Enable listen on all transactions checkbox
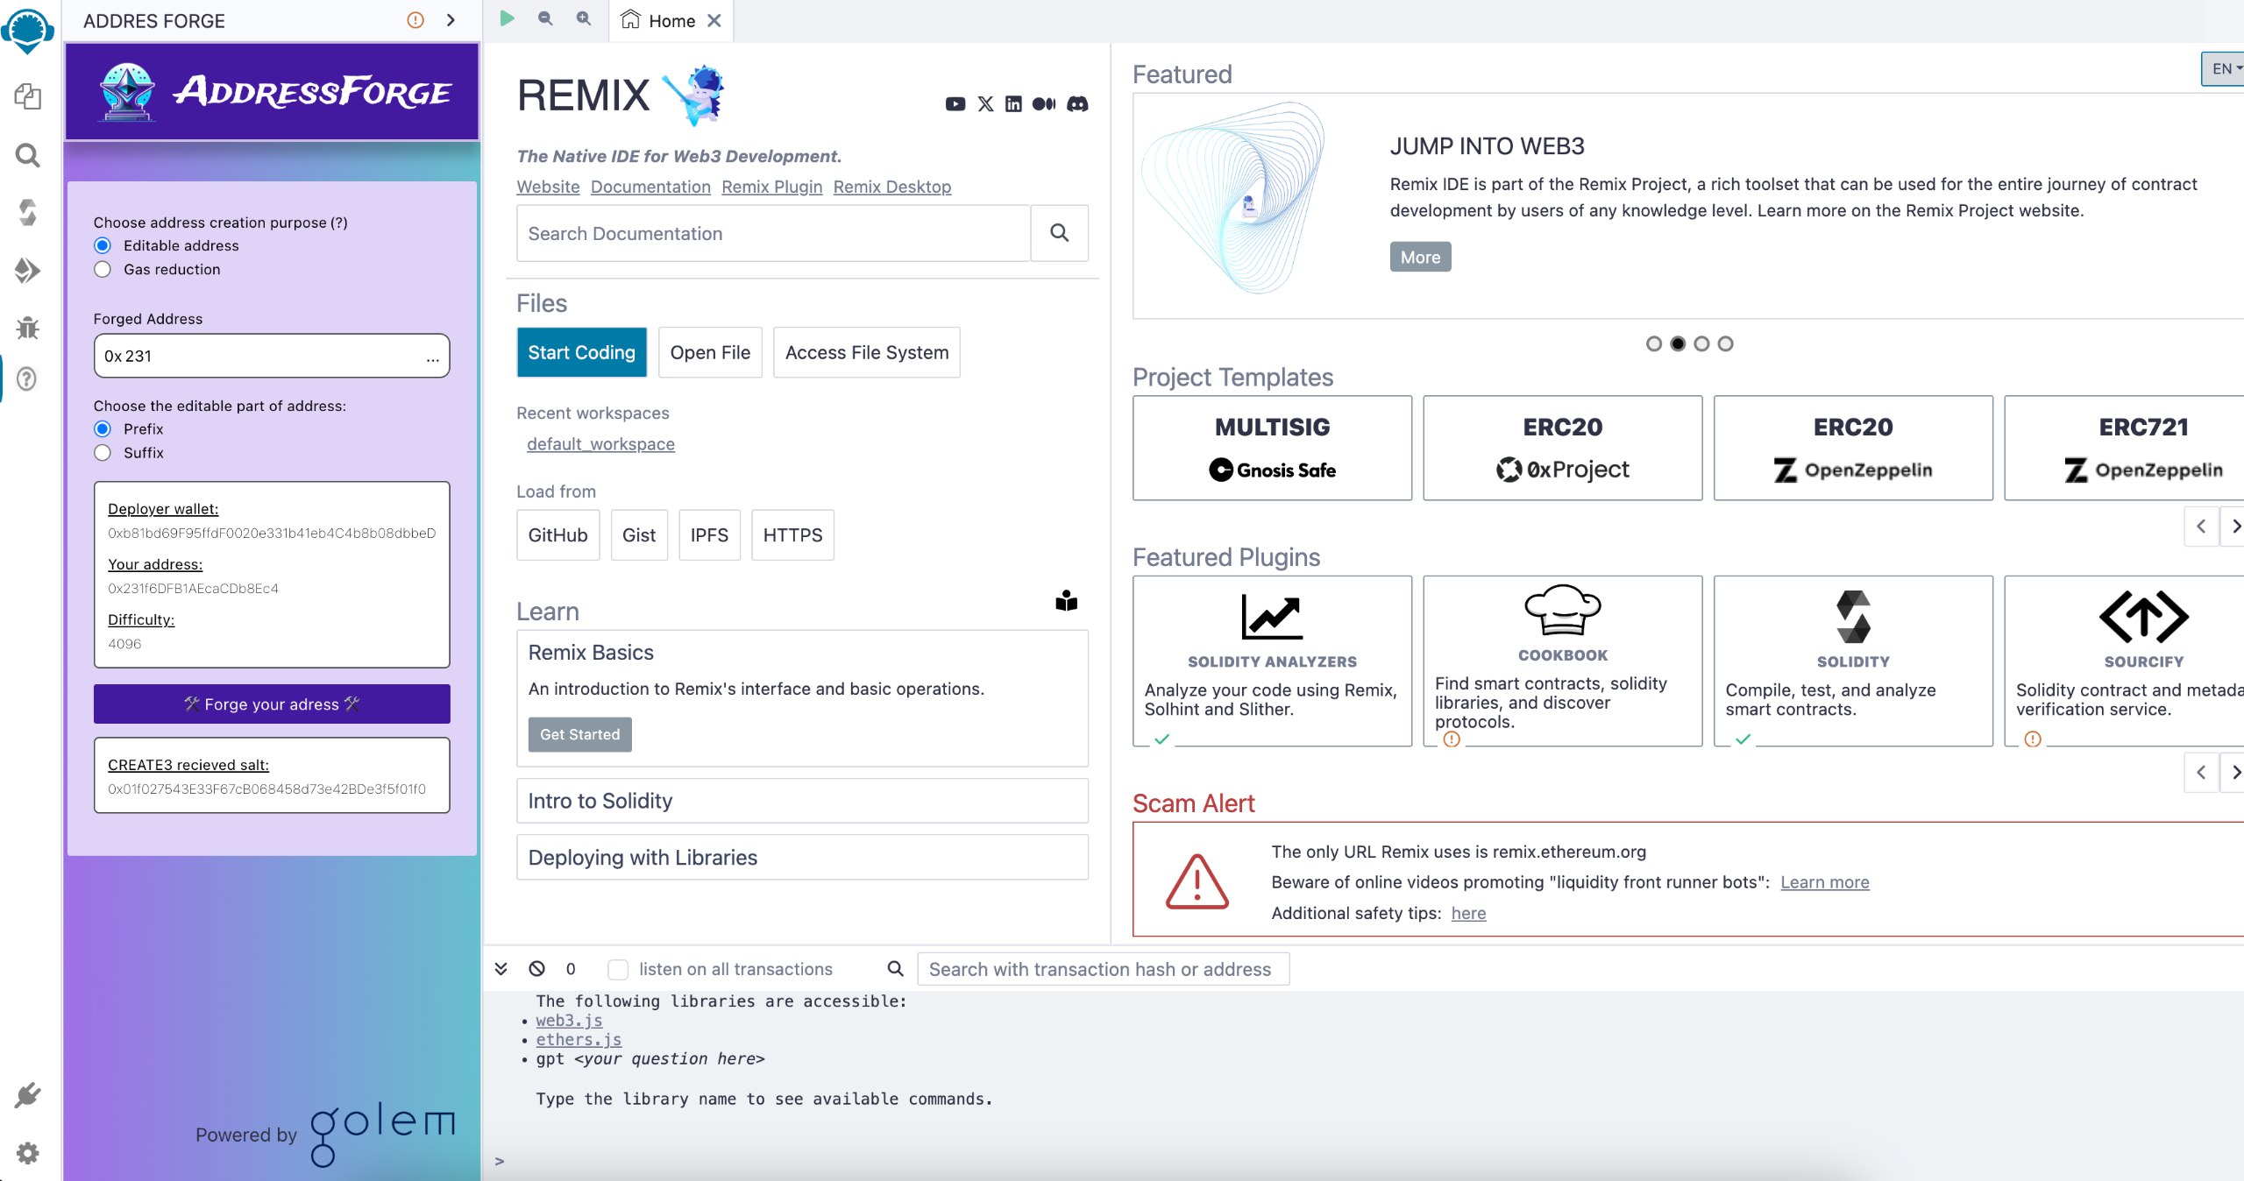2244x1181 pixels. (x=618, y=969)
